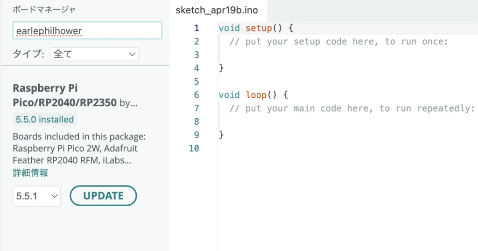
Task: Click the 5.5.0 installed badge
Action: click(x=45, y=119)
